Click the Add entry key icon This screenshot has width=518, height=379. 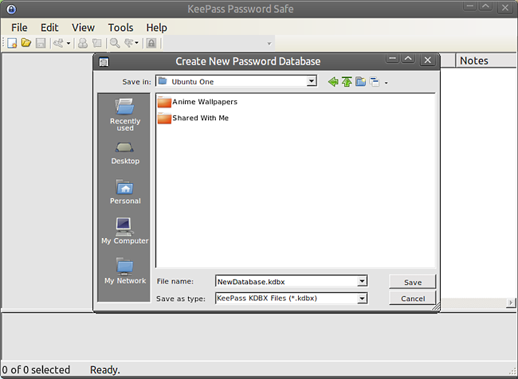pyautogui.click(x=59, y=43)
